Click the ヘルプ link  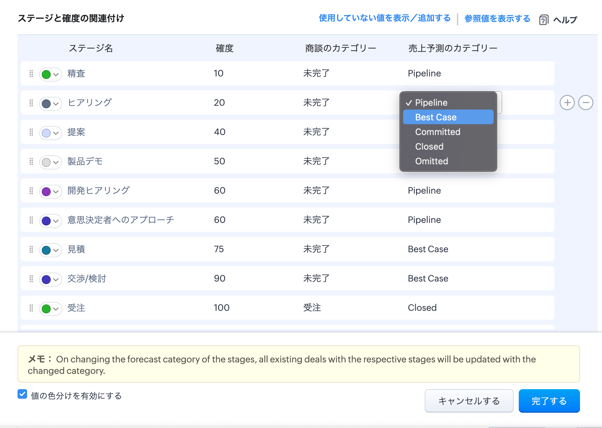coord(565,20)
